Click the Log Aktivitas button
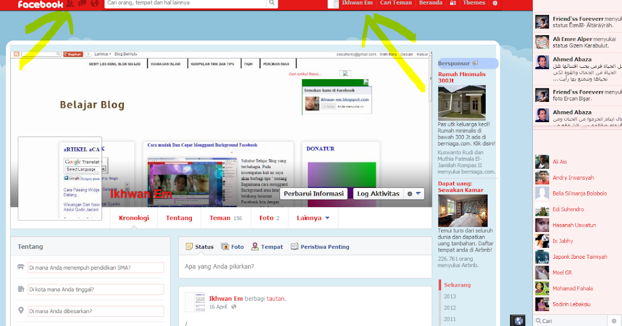The image size is (622, 326). pyautogui.click(x=378, y=194)
